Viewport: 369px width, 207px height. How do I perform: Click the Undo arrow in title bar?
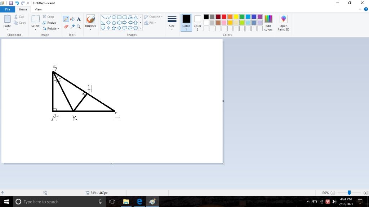pos(17,3)
